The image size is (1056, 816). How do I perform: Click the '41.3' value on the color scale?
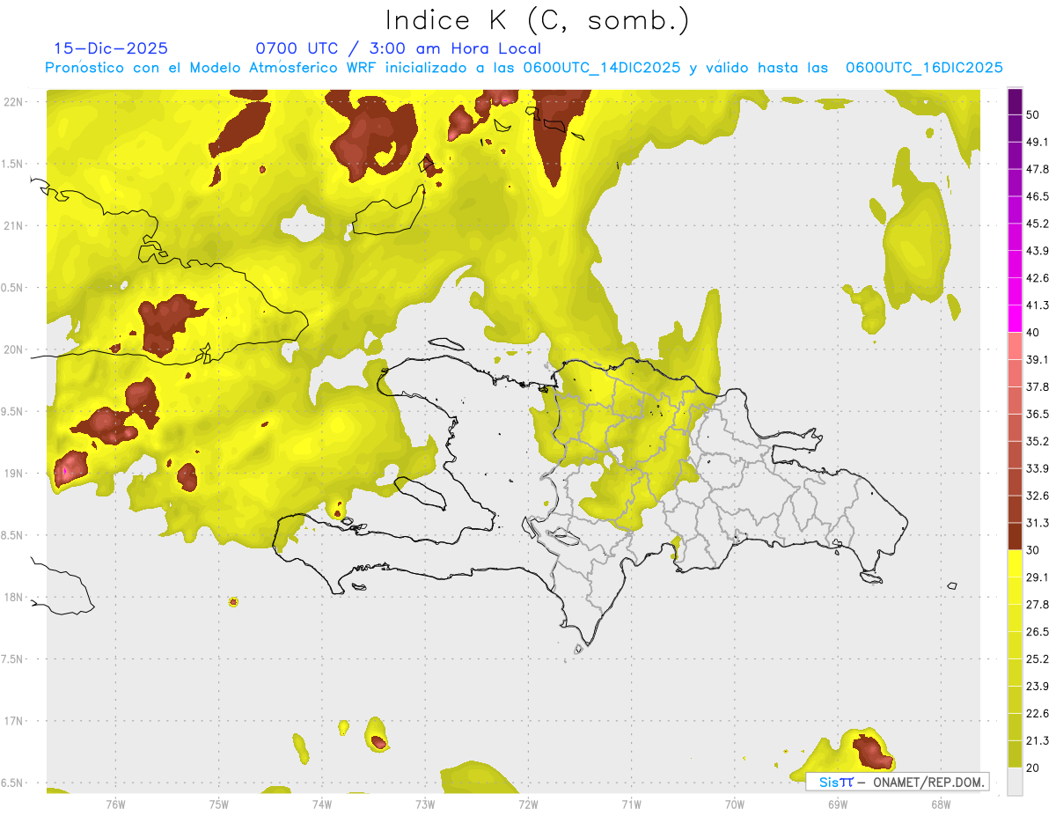click(x=1038, y=305)
